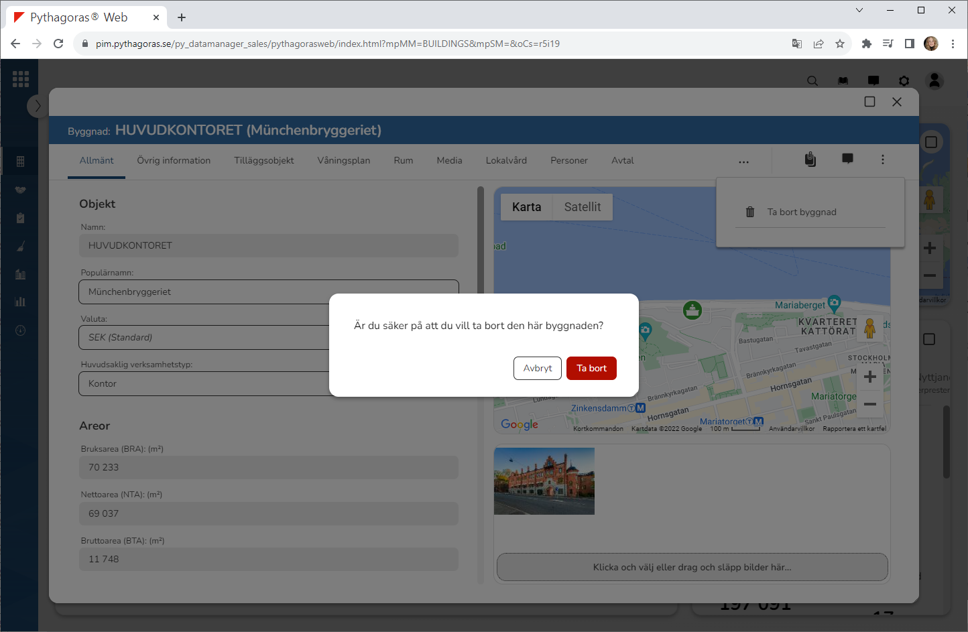This screenshot has width=968, height=632.
Task: Open the app grid launcher
Action: [21, 79]
